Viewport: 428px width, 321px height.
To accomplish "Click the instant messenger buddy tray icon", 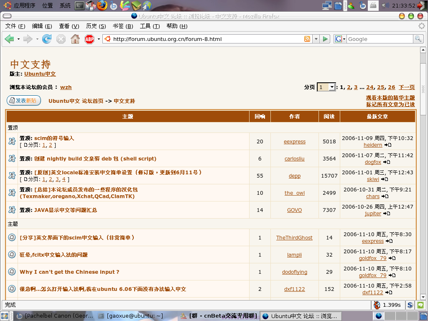I will click(351, 5).
